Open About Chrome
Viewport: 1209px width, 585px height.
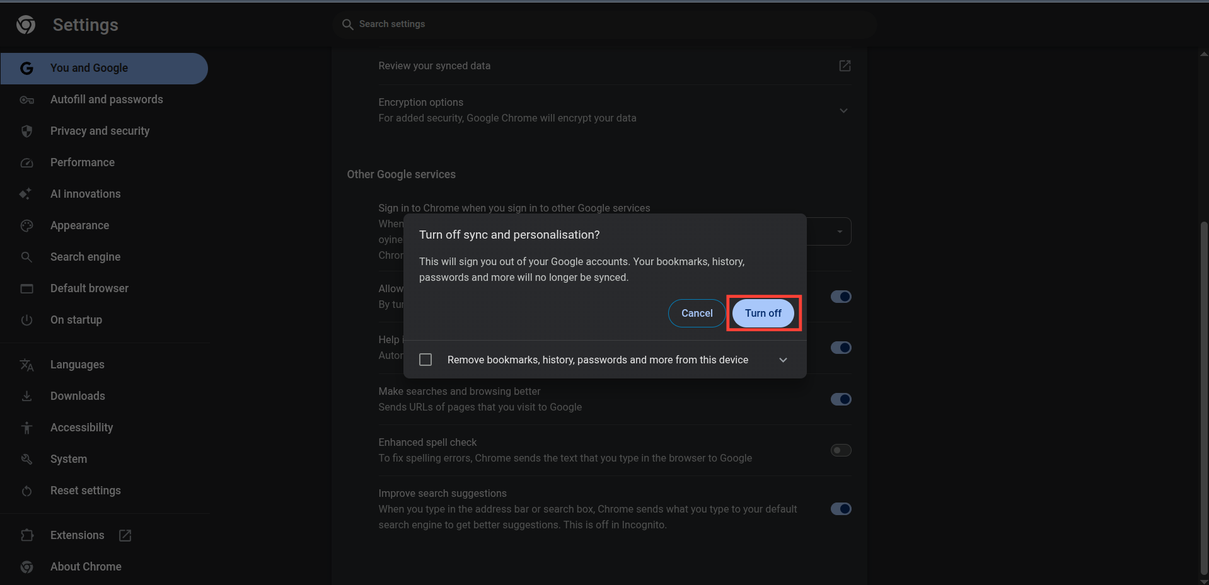click(x=86, y=567)
